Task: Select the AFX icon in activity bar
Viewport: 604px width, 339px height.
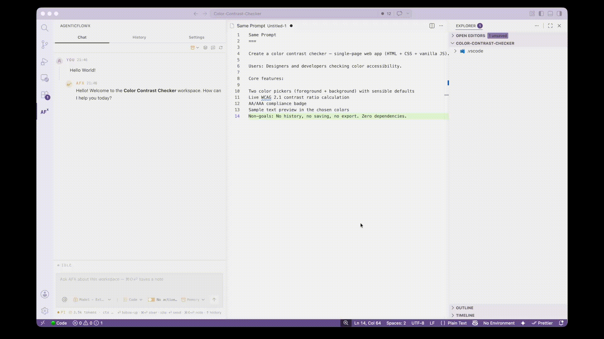Action: pos(45,111)
